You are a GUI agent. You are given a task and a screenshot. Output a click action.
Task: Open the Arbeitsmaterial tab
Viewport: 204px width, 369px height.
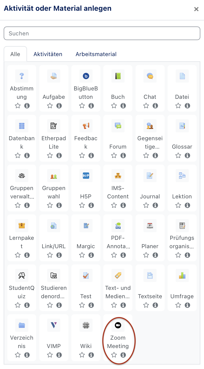click(96, 54)
